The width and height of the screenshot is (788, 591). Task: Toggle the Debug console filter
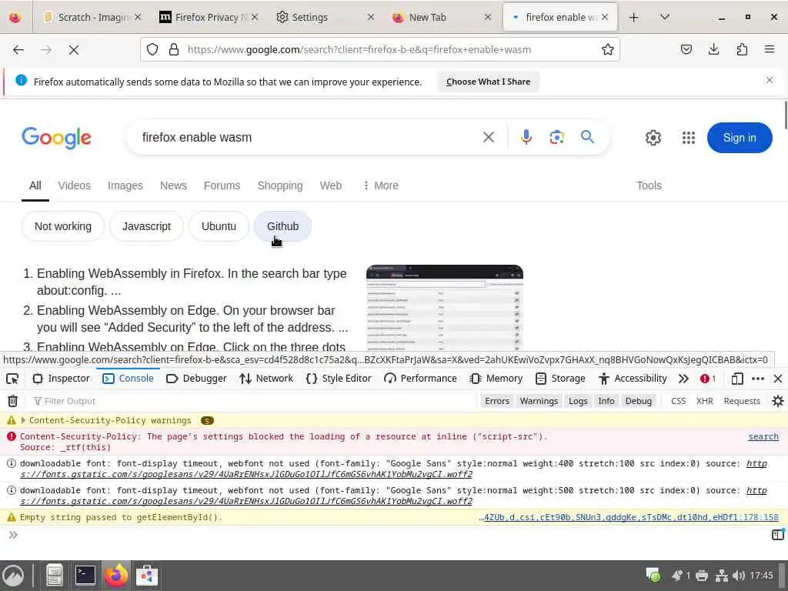pos(638,401)
